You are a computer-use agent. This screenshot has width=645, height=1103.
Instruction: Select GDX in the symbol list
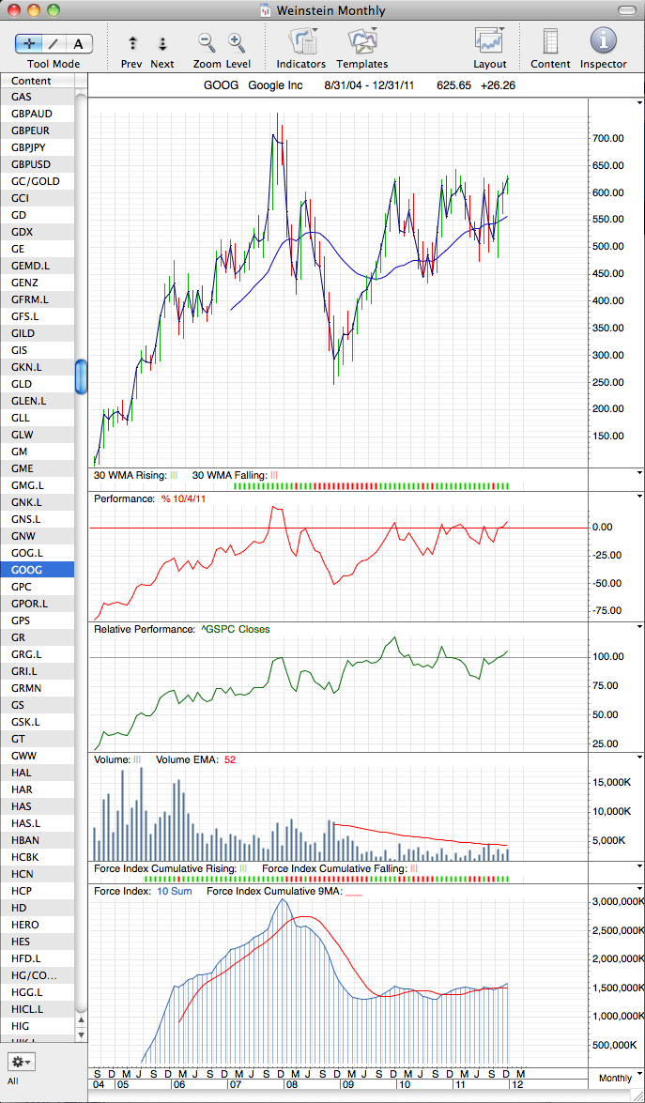(37, 232)
